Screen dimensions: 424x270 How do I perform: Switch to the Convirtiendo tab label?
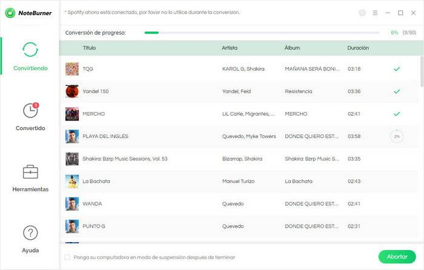pos(30,68)
